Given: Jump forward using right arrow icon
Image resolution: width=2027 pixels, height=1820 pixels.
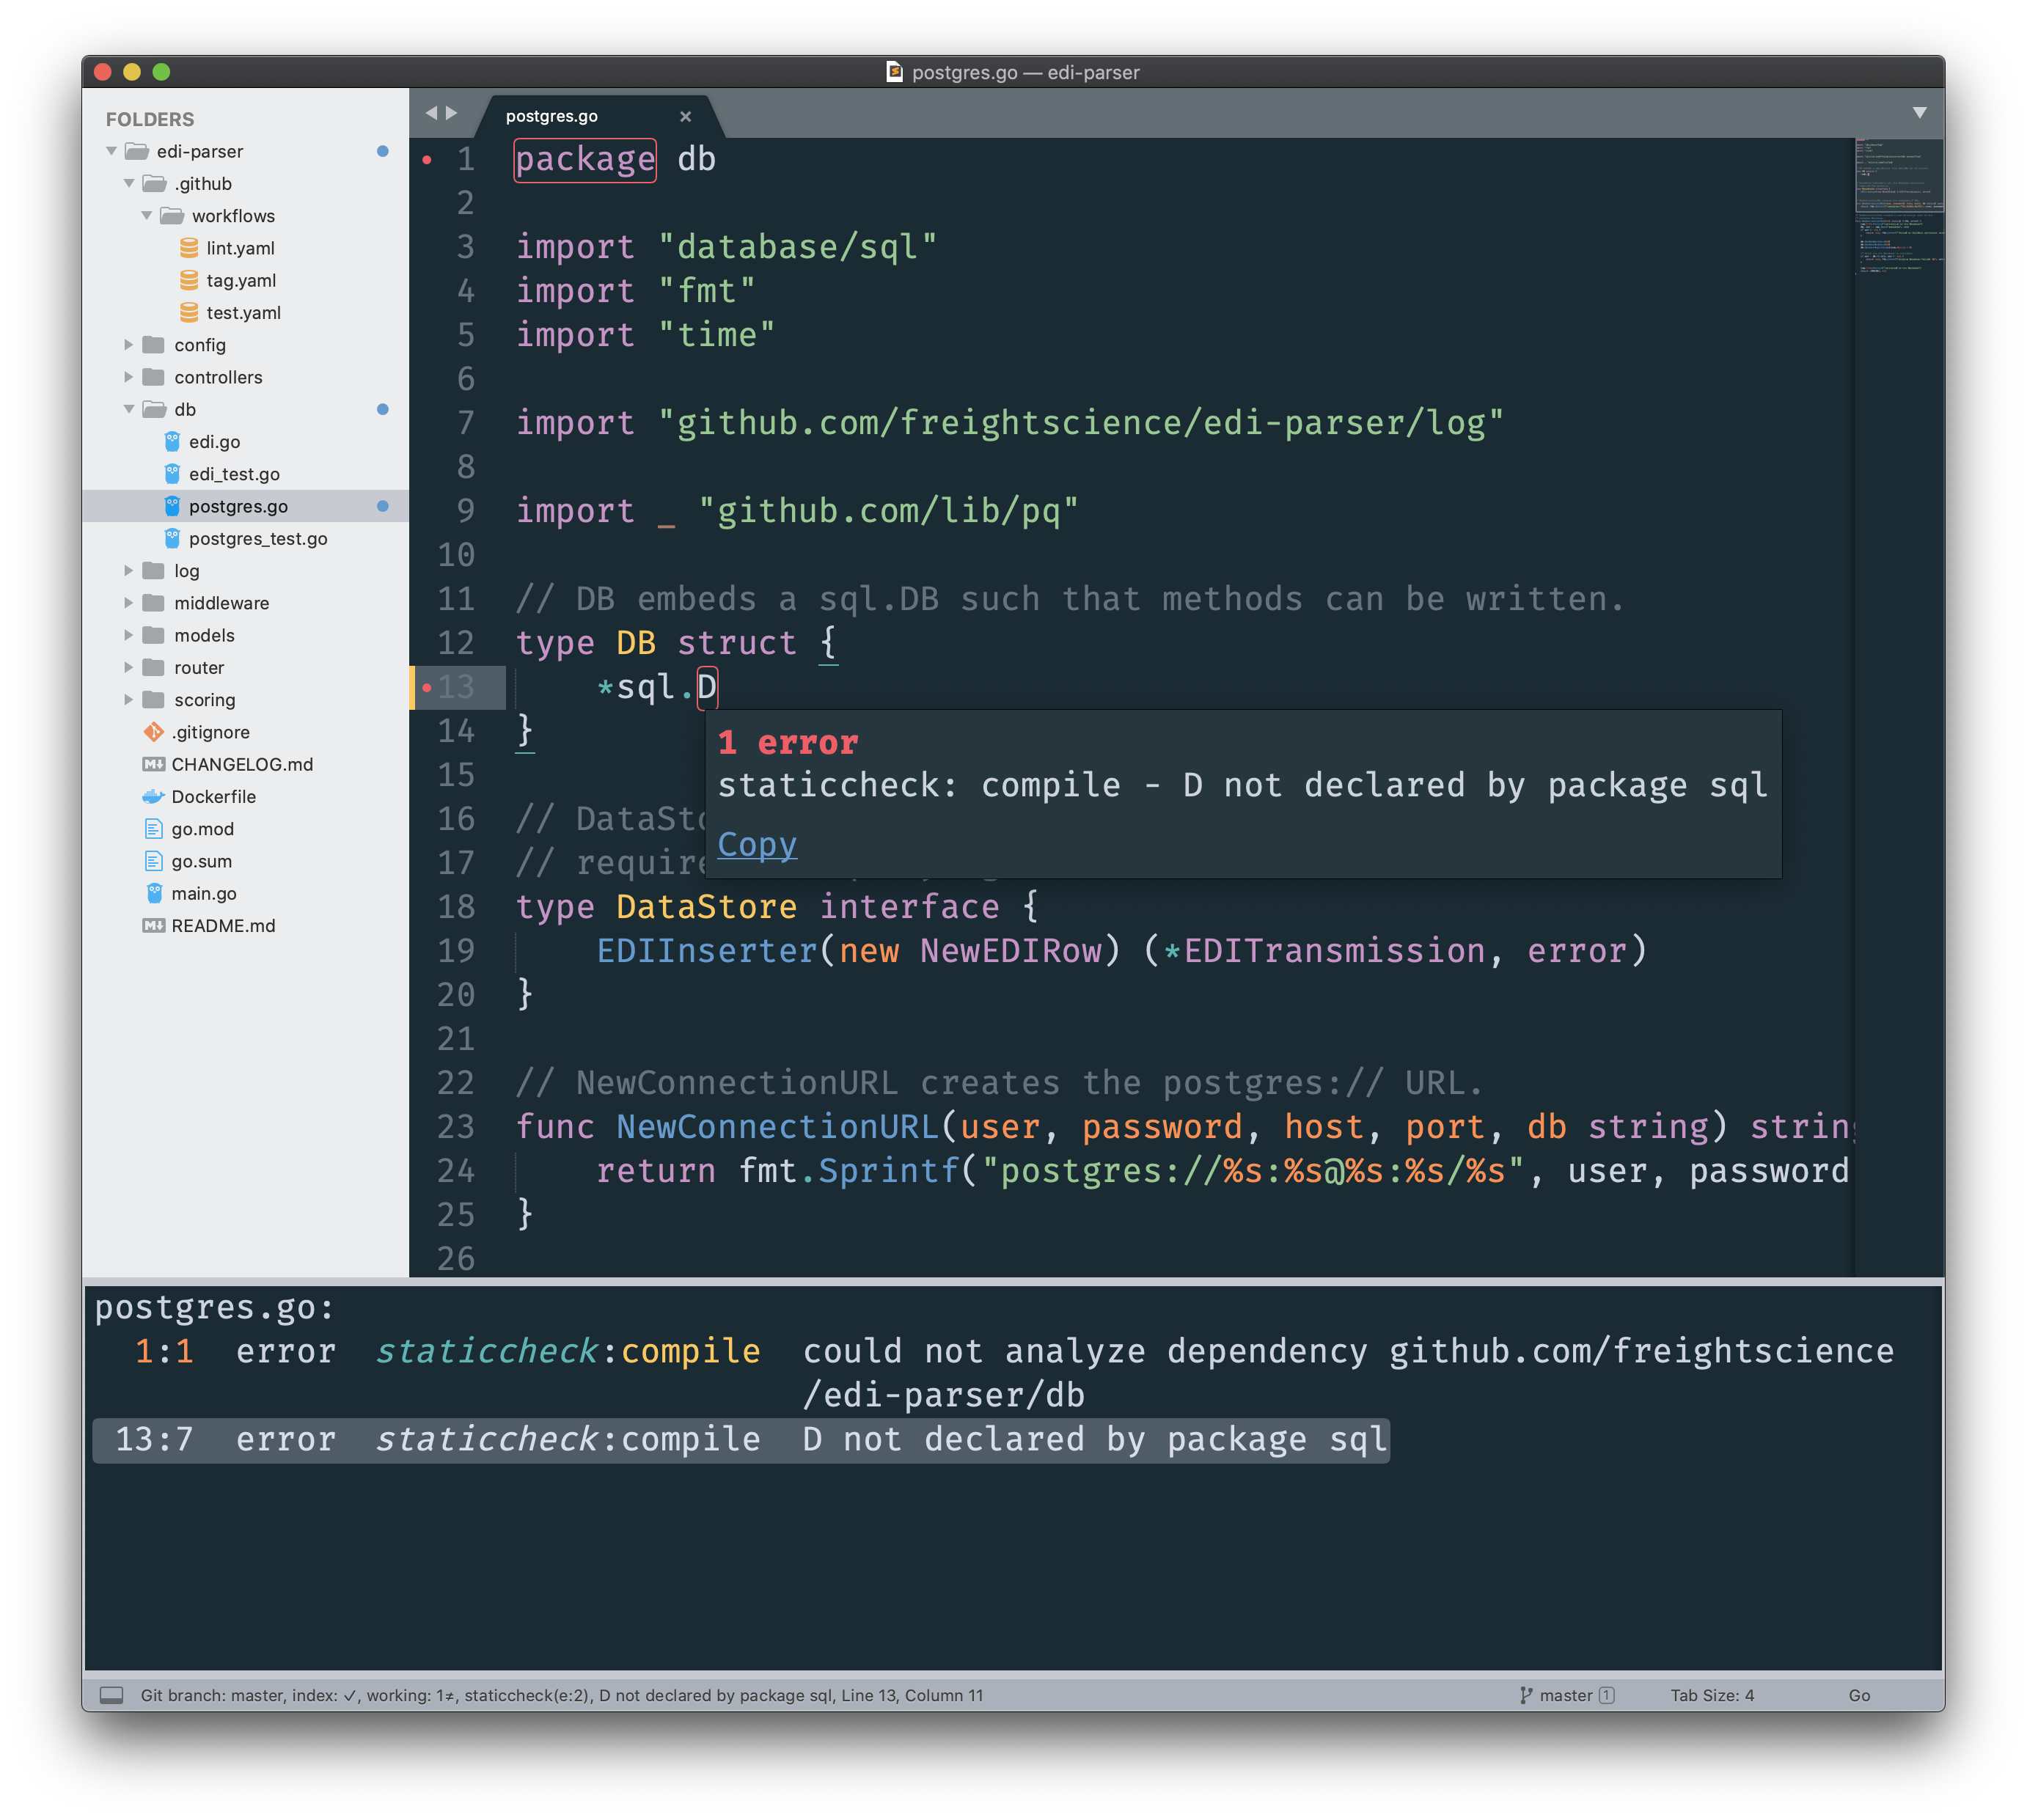Looking at the screenshot, I should (x=452, y=113).
